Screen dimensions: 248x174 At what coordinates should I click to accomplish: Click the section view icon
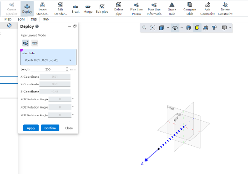point(188,28)
